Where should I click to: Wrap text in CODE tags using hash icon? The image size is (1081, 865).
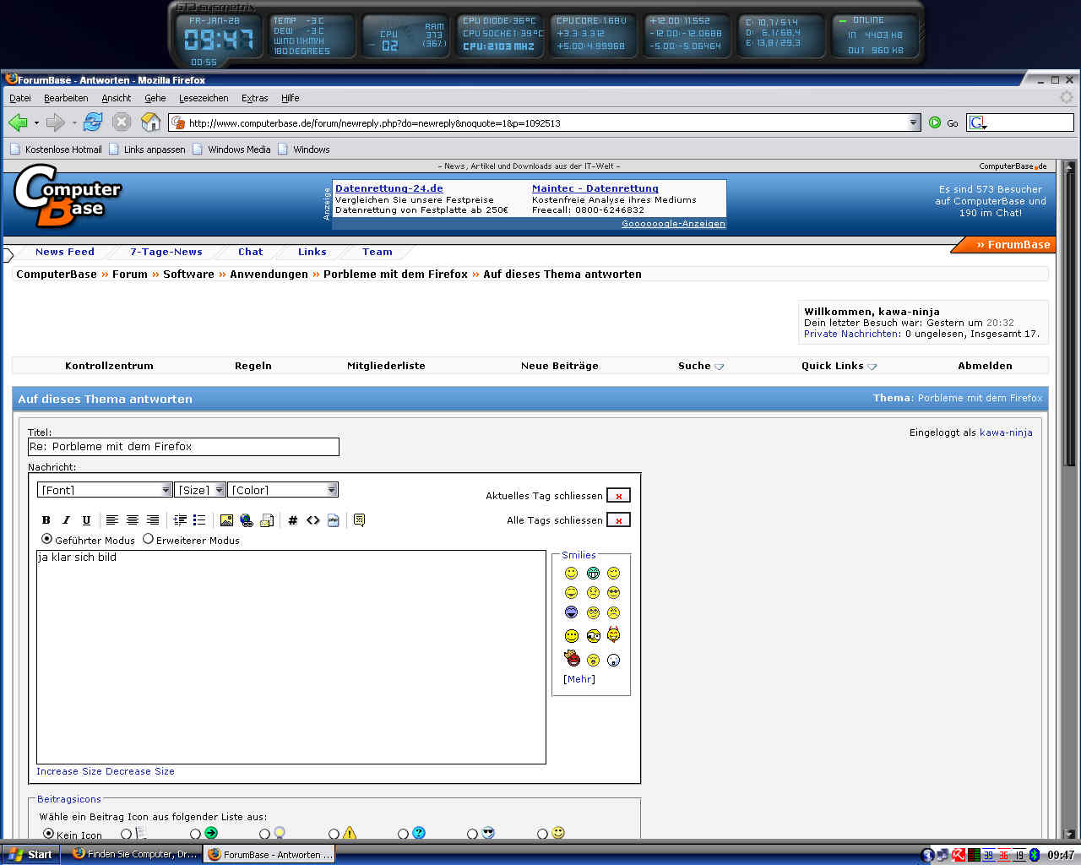(293, 520)
